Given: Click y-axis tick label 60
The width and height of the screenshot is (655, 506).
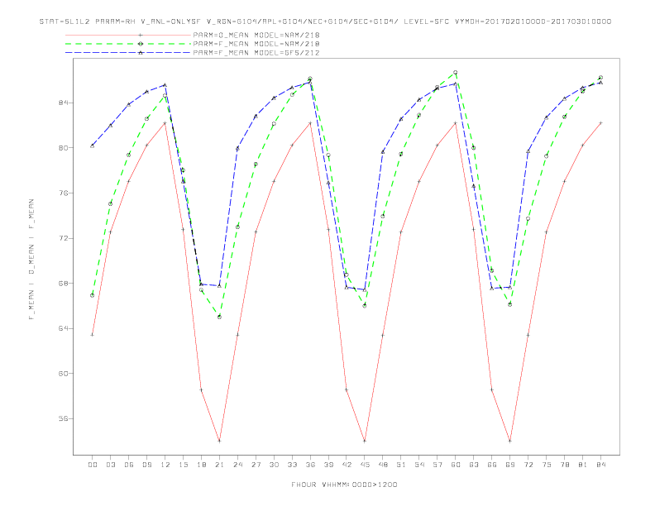Looking at the screenshot, I should [64, 373].
